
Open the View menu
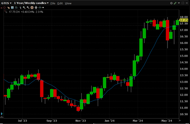(x=68, y=3)
